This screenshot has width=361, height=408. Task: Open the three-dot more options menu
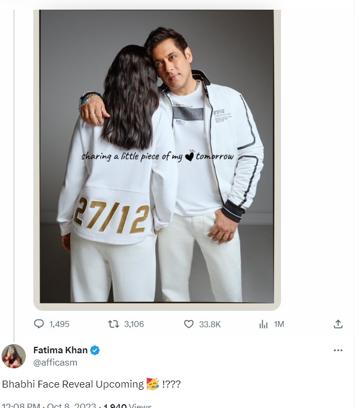[x=338, y=351]
